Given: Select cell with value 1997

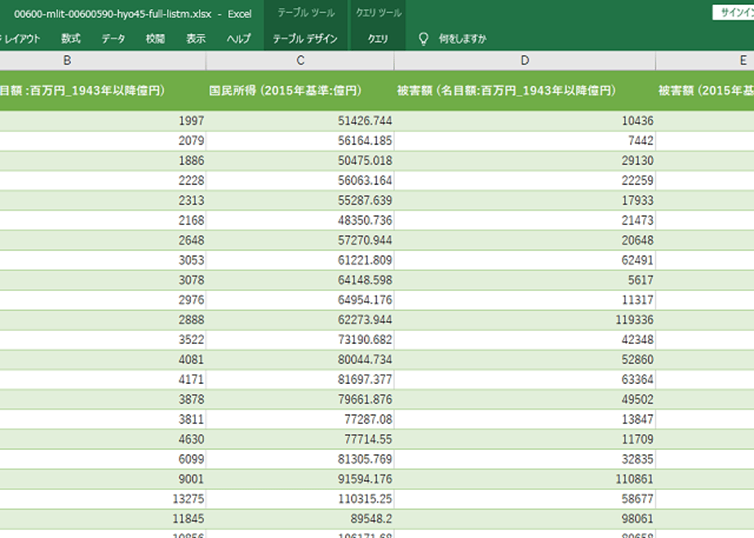Looking at the screenshot, I should 103,121.
